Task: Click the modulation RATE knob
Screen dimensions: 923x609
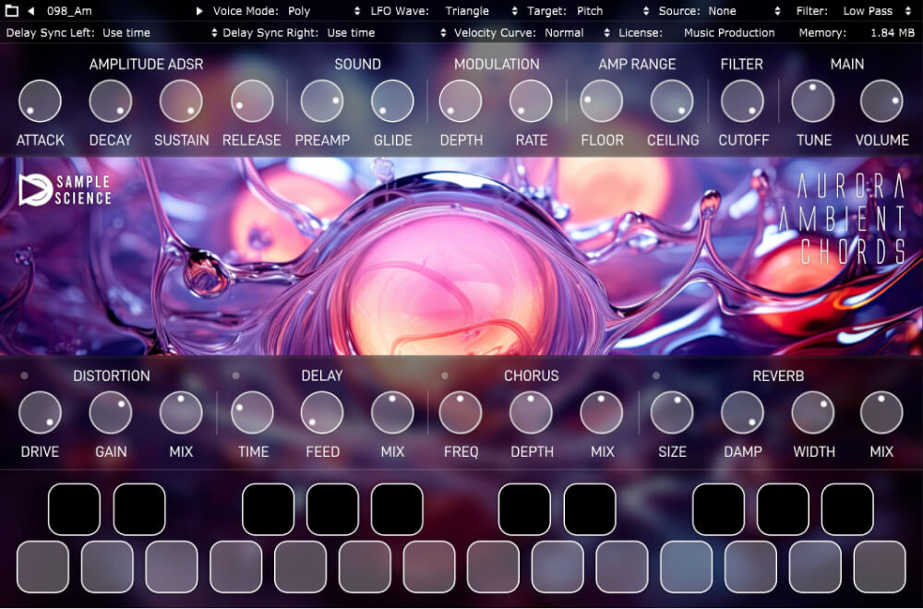Action: pos(531,101)
